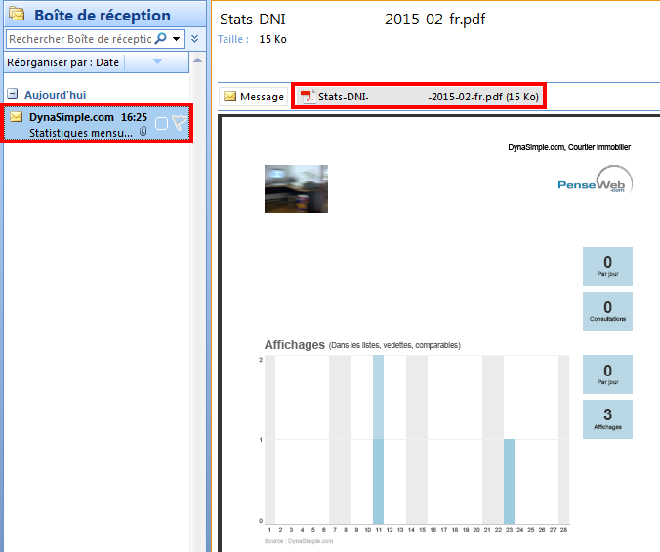This screenshot has width=660, height=552.
Task: Click the search magnifier icon
Action: tap(161, 39)
